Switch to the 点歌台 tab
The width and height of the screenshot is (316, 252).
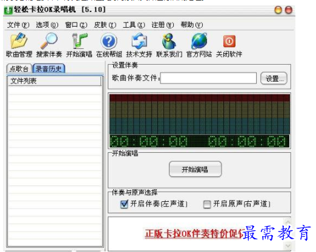[x=19, y=69]
